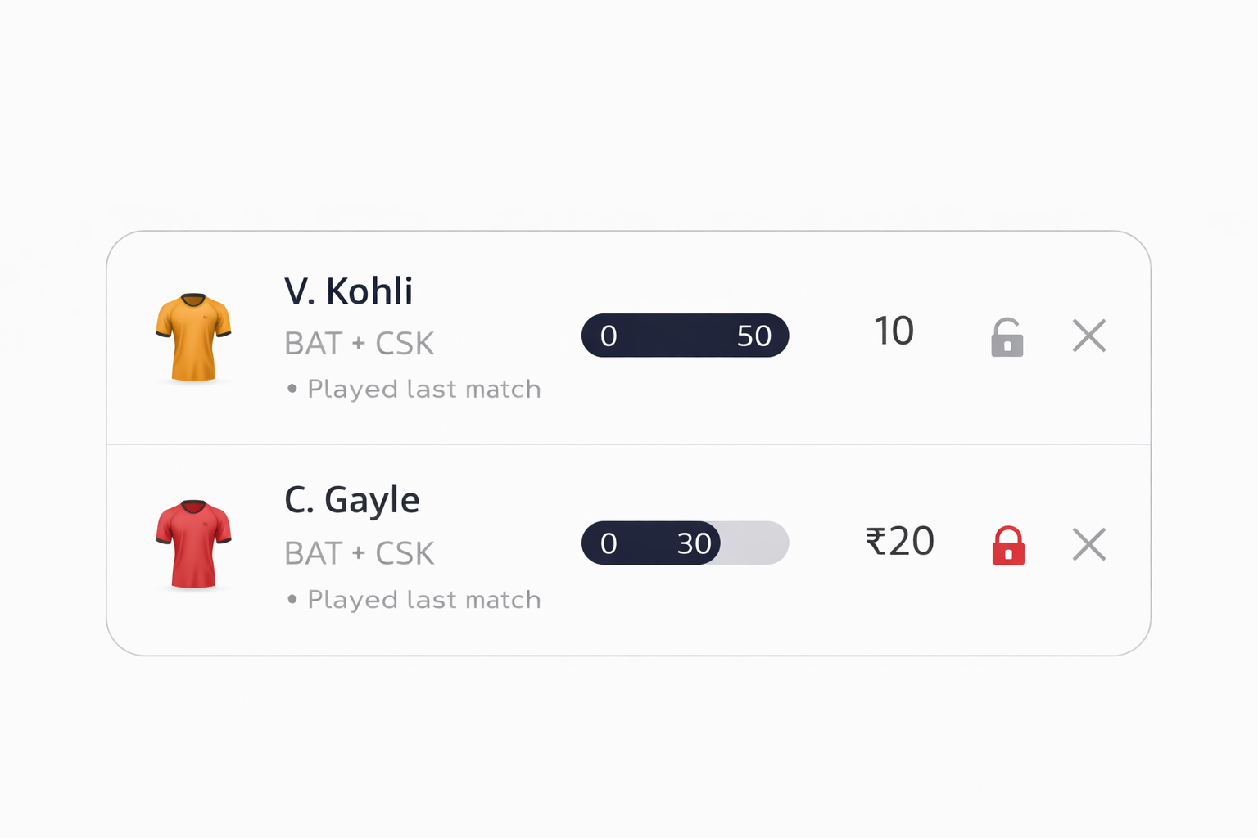Viewport: 1258px width, 838px height.
Task: Click the ₹20 amount in Gayle's row
Action: (x=899, y=542)
